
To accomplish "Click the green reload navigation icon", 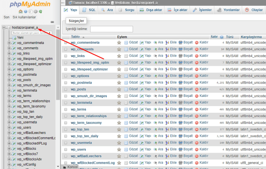I will pyautogui.click(x=40, y=11).
